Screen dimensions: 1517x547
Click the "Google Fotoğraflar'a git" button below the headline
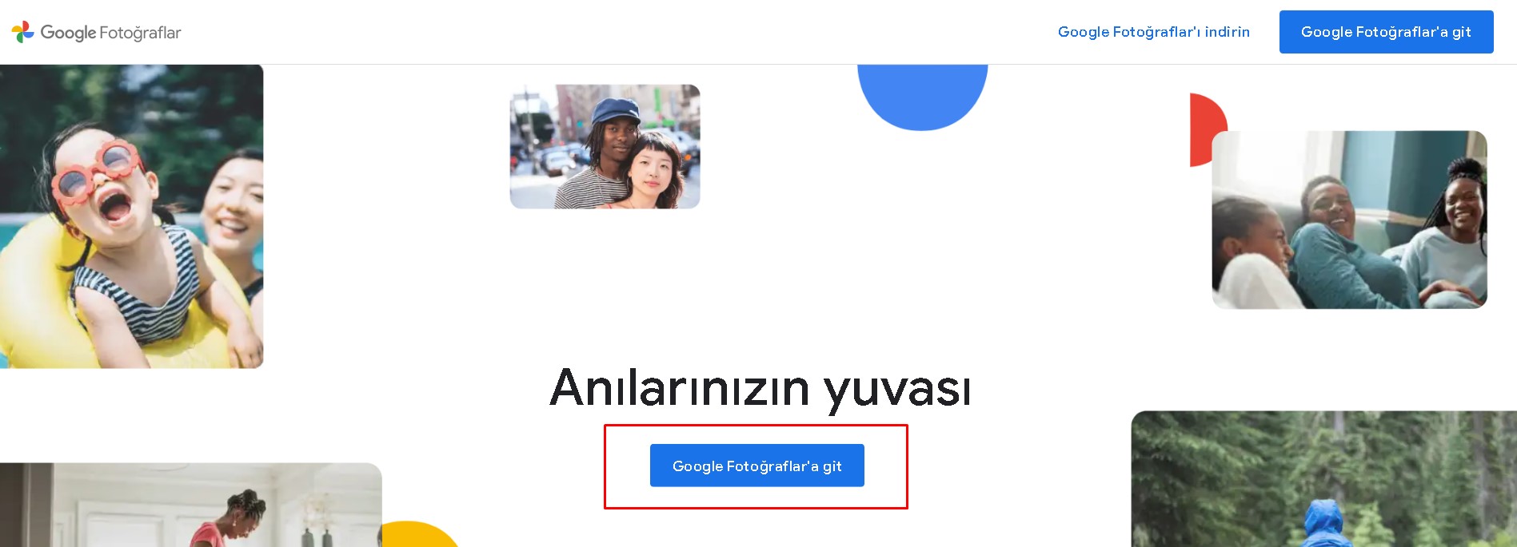(757, 466)
